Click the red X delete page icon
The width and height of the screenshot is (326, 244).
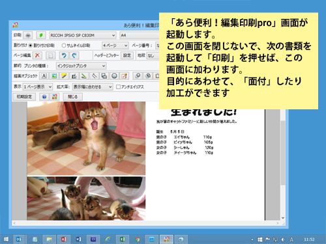point(37,55)
